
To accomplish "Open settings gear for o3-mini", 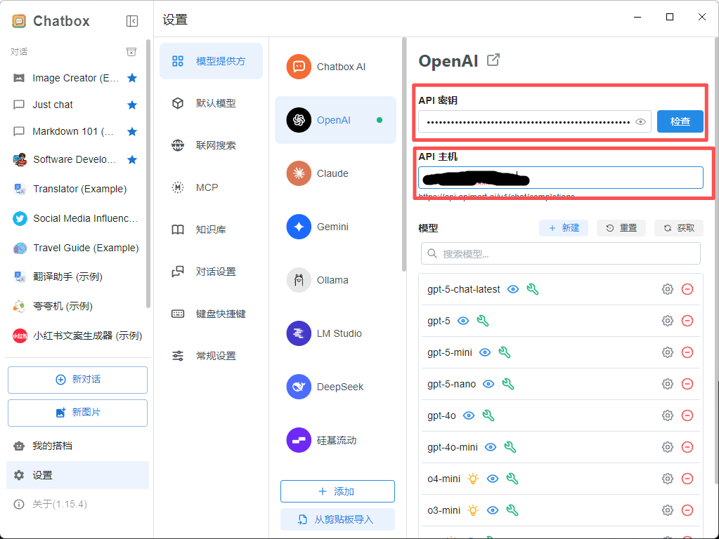I will (668, 511).
